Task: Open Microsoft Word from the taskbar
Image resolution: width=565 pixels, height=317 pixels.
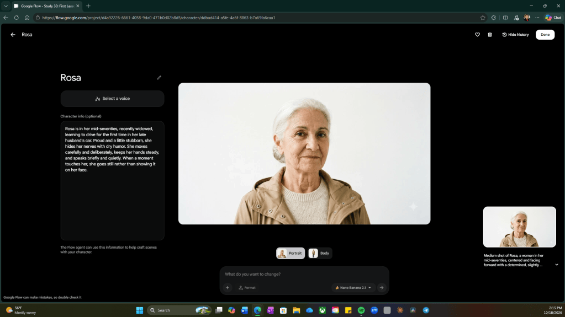Action: point(245,310)
